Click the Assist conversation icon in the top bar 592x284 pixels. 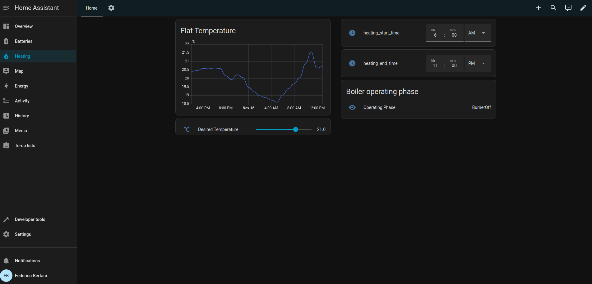568,7
